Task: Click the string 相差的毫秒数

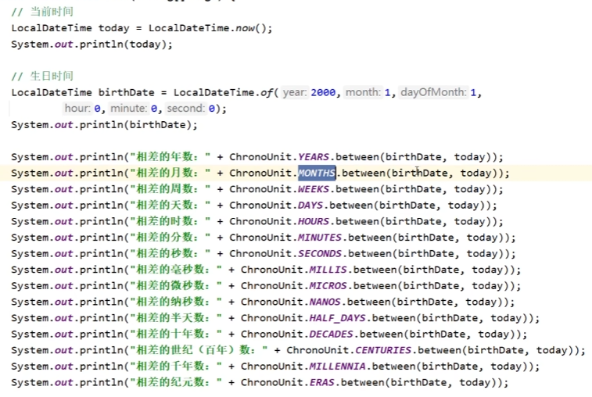Action: (x=176, y=270)
